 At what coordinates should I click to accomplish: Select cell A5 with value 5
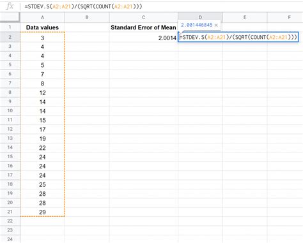(x=42, y=65)
